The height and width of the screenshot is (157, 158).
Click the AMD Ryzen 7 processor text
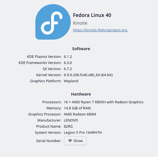[x=103, y=102]
